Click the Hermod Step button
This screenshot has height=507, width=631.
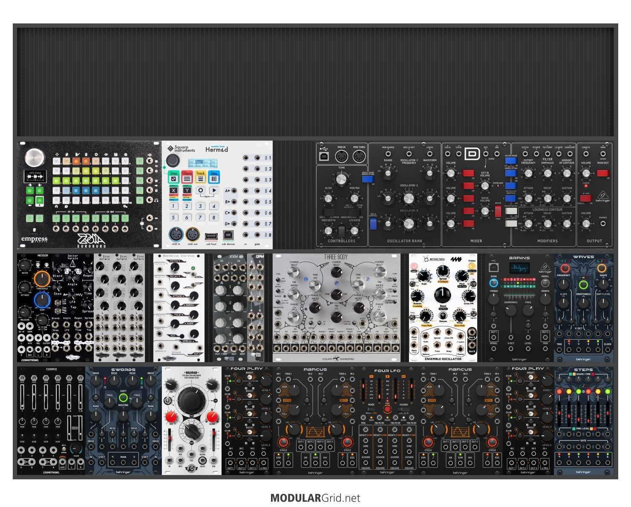tap(174, 177)
